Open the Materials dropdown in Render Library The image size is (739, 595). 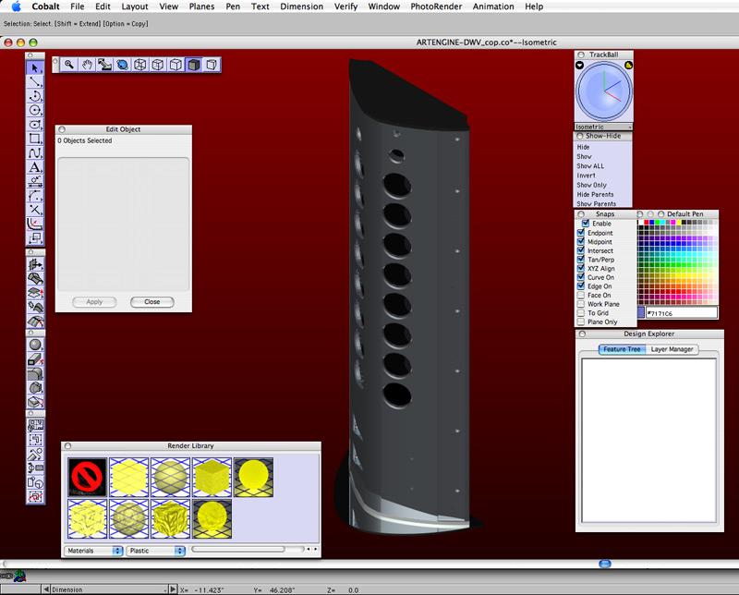point(94,551)
